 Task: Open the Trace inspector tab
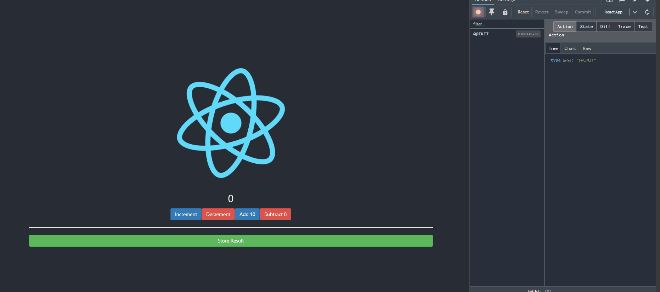tap(624, 27)
